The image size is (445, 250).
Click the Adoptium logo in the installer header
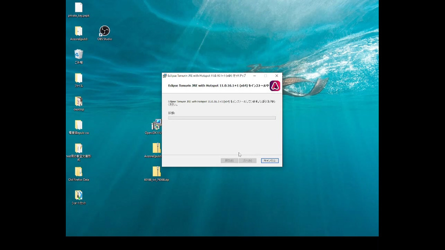point(275,86)
